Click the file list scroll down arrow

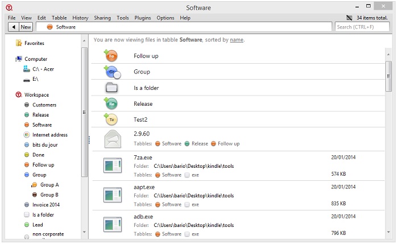tap(388, 232)
